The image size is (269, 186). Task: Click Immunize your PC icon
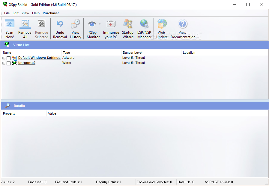pos(111,24)
